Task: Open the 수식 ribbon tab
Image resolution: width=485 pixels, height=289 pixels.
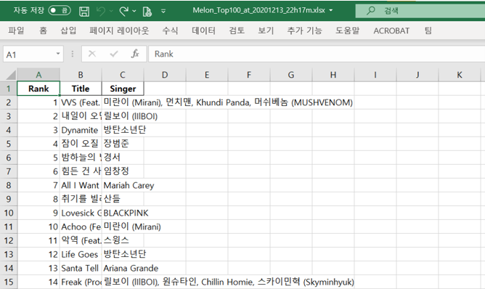Action: click(x=170, y=30)
